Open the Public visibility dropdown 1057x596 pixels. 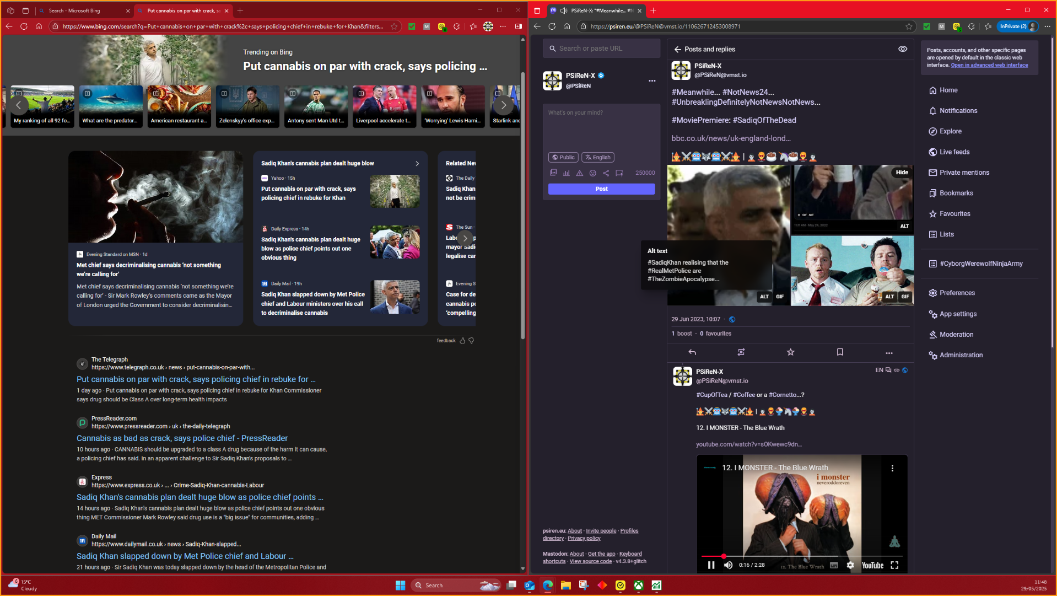tap(563, 158)
